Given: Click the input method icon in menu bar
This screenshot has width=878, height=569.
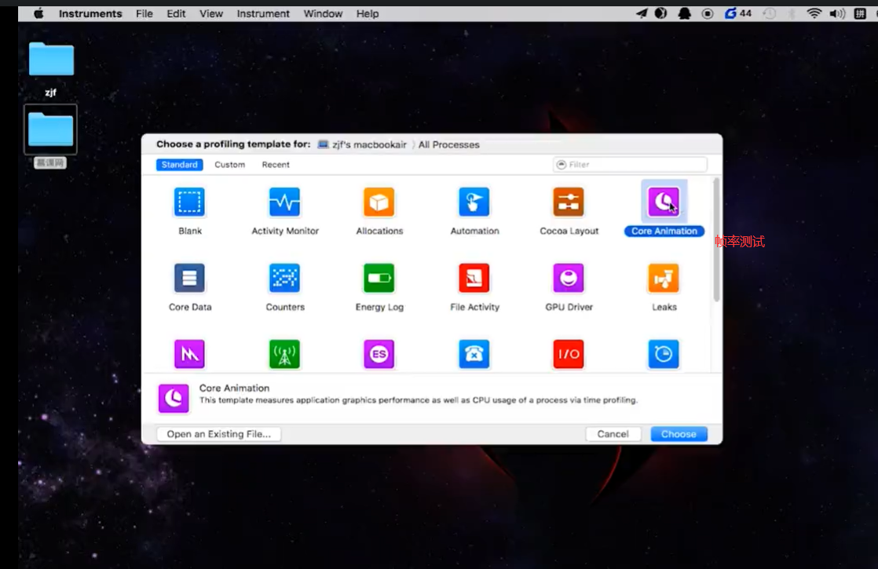Looking at the screenshot, I should point(860,13).
